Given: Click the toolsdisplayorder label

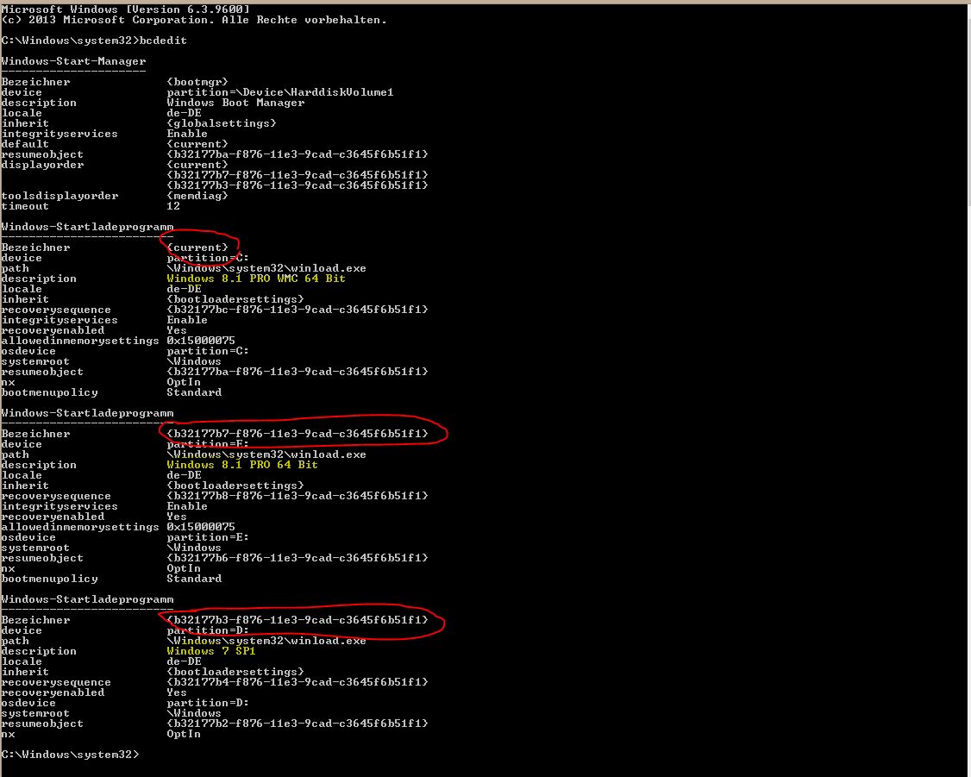Looking at the screenshot, I should pos(60,196).
